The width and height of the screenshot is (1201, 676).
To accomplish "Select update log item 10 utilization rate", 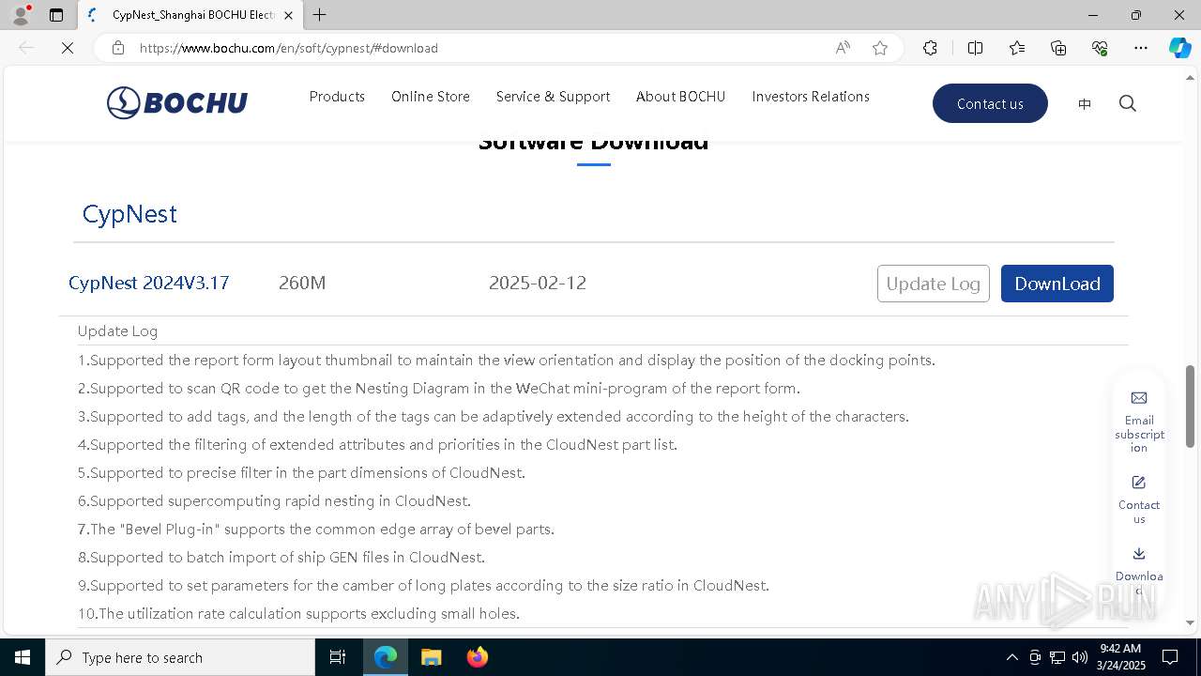I will point(298,613).
